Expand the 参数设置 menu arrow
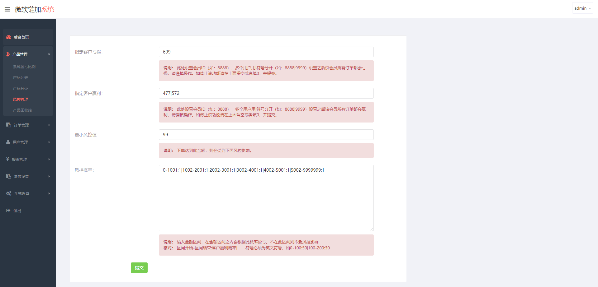598x287 pixels. coord(49,176)
